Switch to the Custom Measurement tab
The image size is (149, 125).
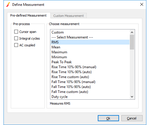pos(68,16)
